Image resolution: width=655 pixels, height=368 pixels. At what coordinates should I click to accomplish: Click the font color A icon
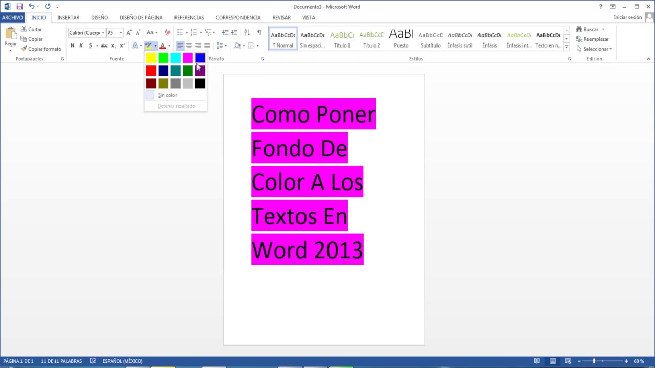162,45
